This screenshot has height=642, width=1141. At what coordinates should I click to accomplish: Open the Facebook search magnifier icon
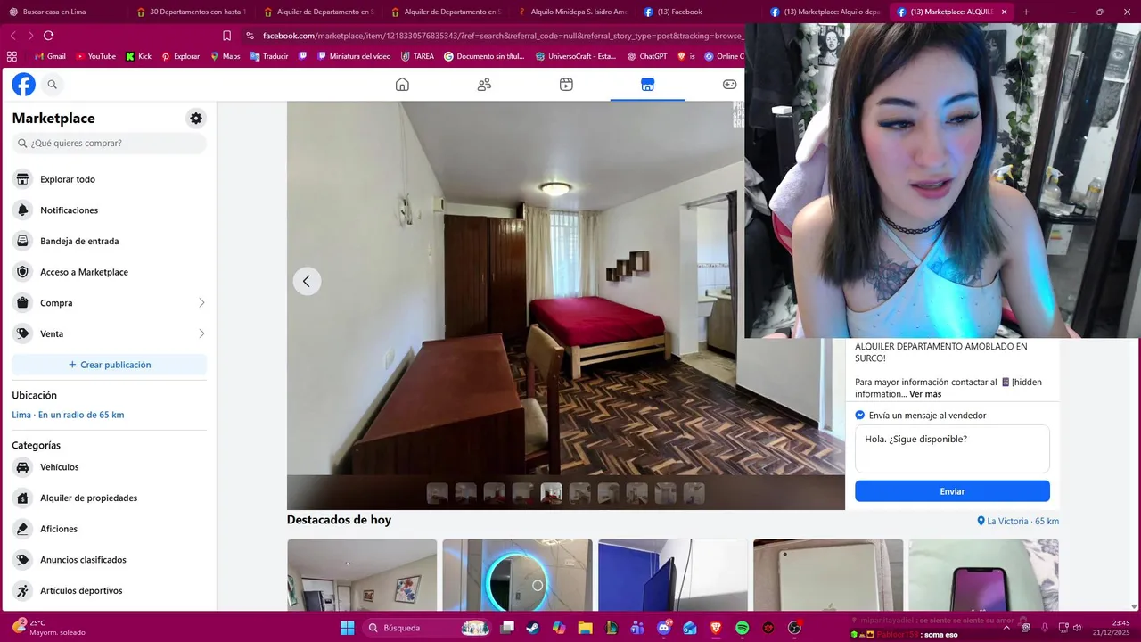point(52,85)
